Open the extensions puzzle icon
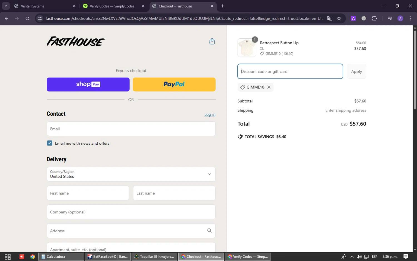 pos(374,18)
